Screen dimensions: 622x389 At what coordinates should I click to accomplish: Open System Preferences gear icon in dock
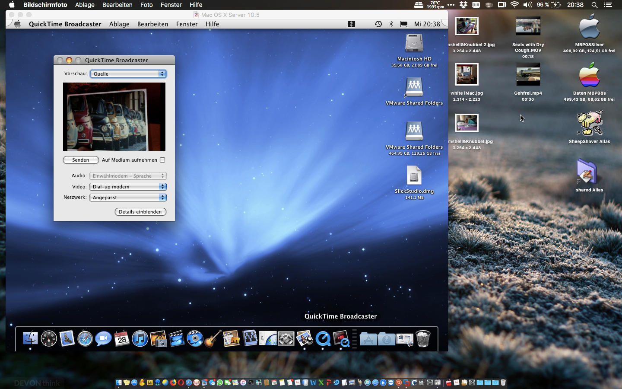coord(286,338)
